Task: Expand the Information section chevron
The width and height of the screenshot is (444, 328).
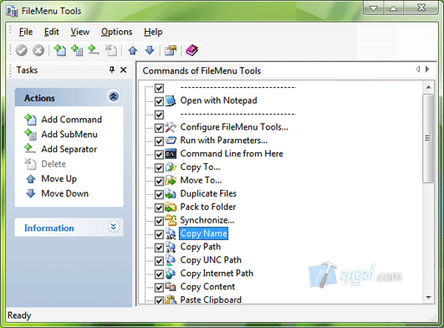Action: pyautogui.click(x=113, y=227)
